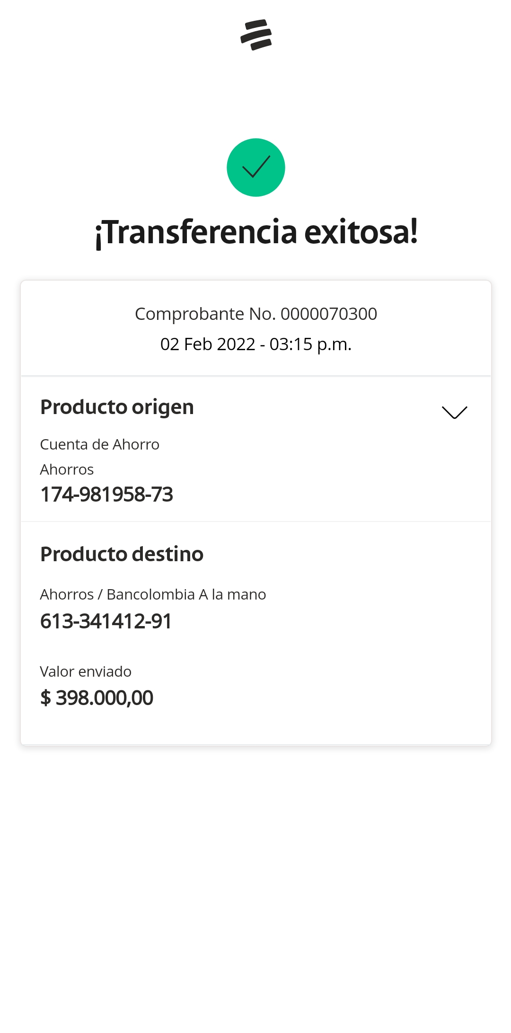Click the Valor enviado label

pyautogui.click(x=86, y=671)
